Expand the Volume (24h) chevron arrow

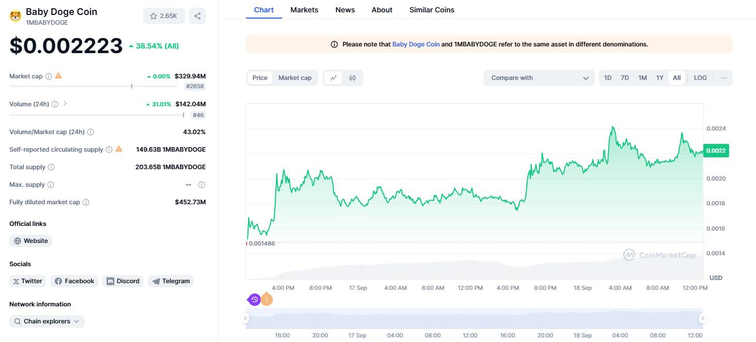click(x=65, y=104)
